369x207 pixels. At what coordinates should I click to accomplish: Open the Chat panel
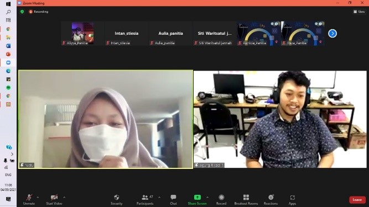[174, 199]
